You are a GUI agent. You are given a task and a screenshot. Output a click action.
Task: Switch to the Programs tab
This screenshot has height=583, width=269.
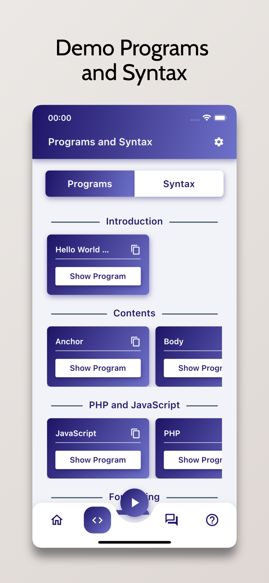click(90, 183)
